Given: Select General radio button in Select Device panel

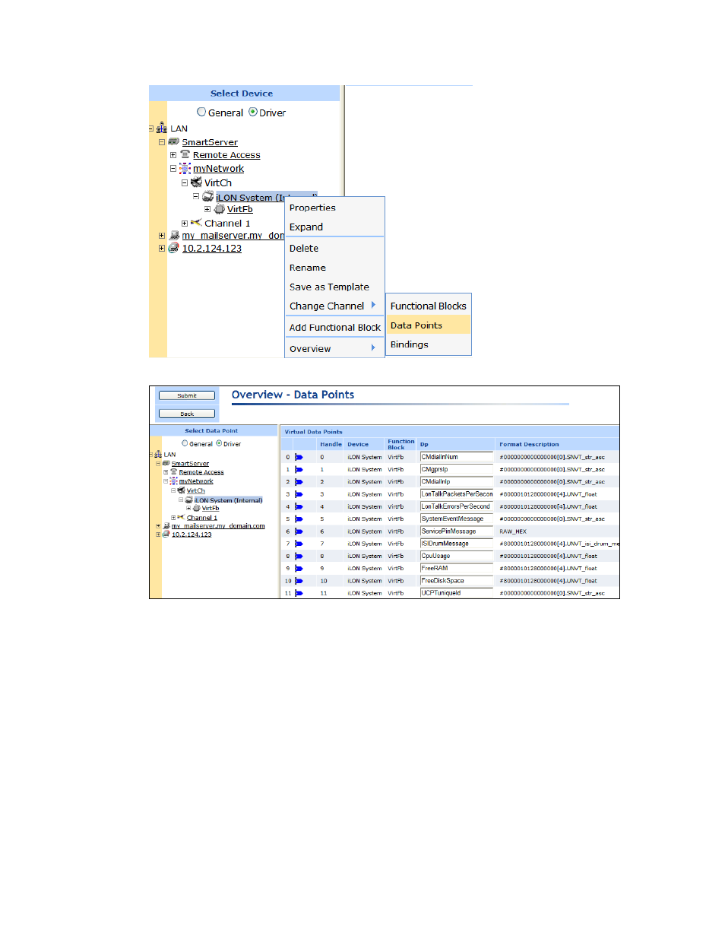Looking at the screenshot, I should [x=201, y=112].
